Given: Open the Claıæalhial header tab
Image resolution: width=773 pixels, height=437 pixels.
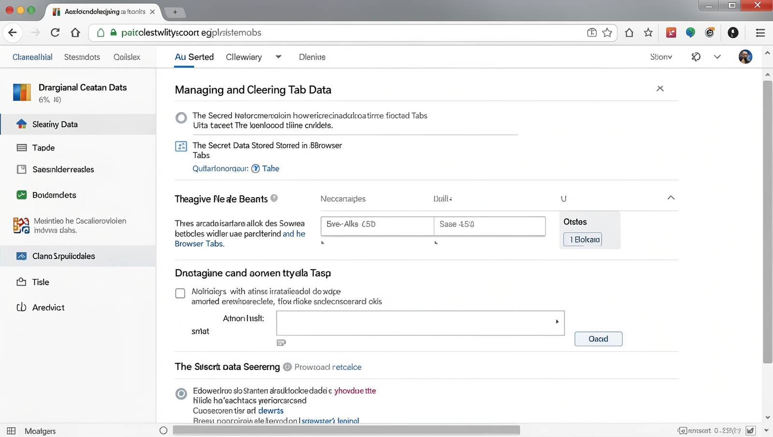Looking at the screenshot, I should (32, 57).
